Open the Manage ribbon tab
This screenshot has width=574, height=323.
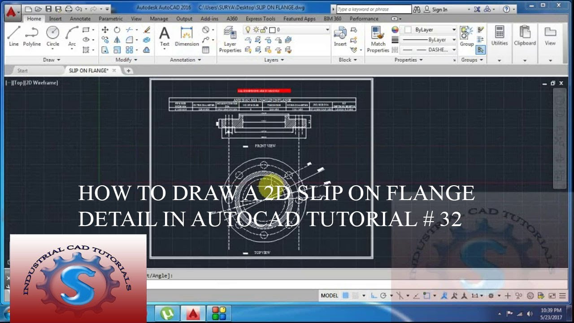(159, 19)
